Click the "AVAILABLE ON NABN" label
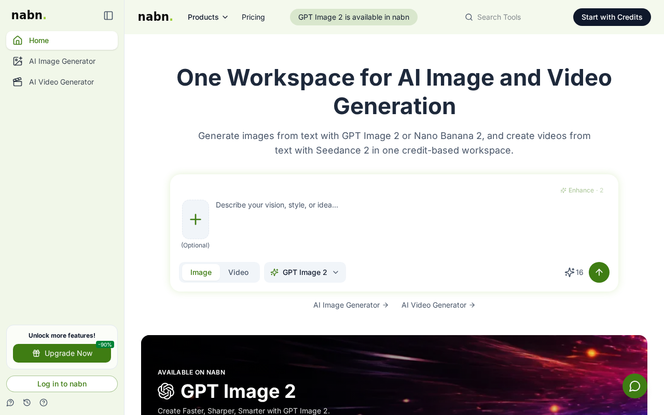This screenshot has height=415, width=664. 191,372
